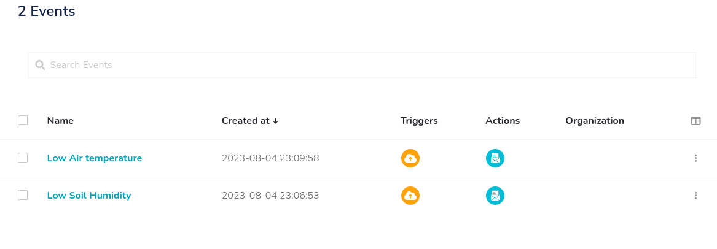The height and width of the screenshot is (249, 717).
Task: Click email action icon for Low Soil Humidity
Action: click(x=495, y=196)
